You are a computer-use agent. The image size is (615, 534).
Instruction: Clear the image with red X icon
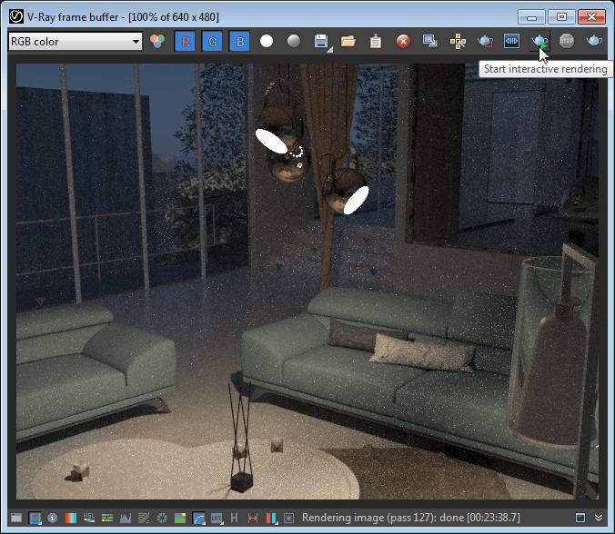[403, 41]
